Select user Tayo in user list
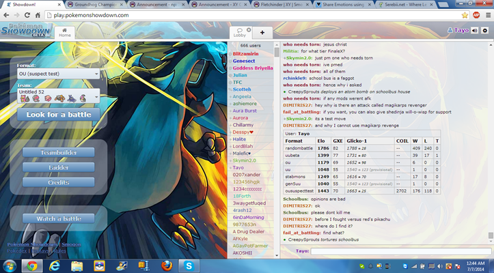 coord(238,167)
